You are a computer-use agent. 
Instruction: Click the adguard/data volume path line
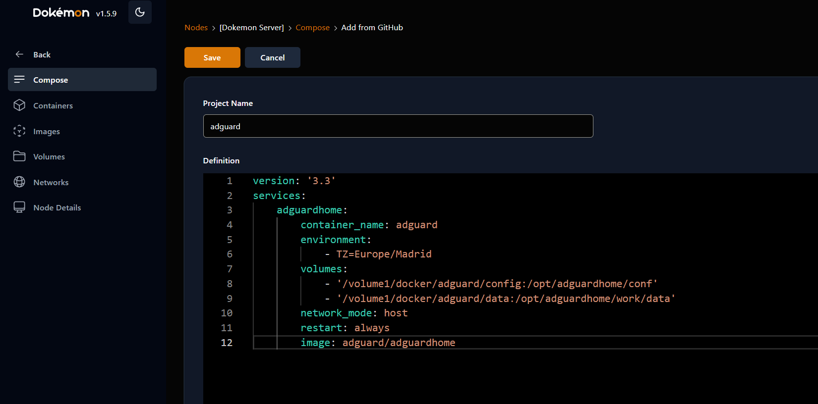click(x=500, y=299)
